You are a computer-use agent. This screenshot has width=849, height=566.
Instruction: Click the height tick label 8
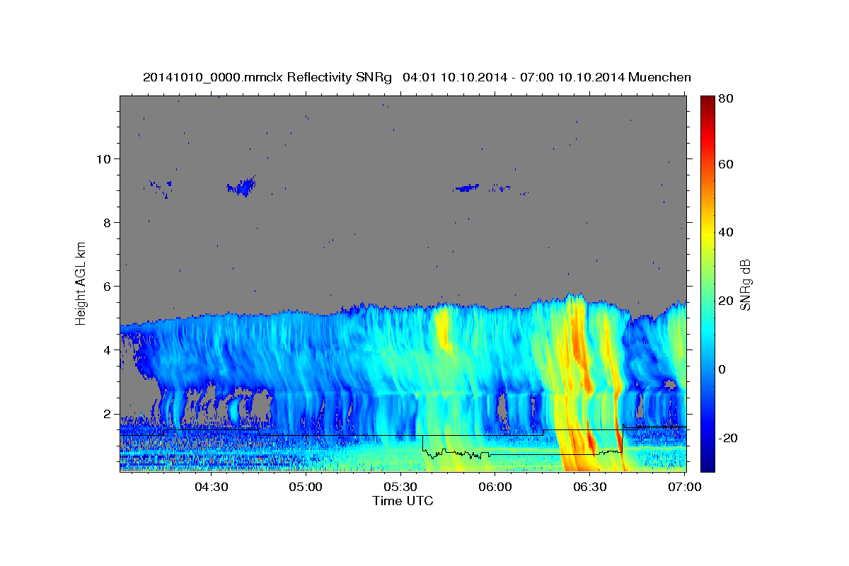click(107, 222)
